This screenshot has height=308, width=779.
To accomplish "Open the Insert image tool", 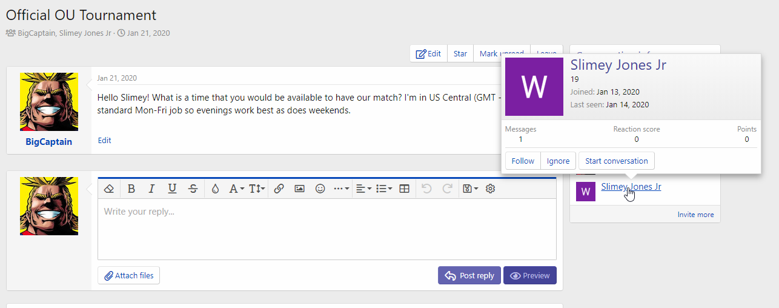I will (x=299, y=189).
